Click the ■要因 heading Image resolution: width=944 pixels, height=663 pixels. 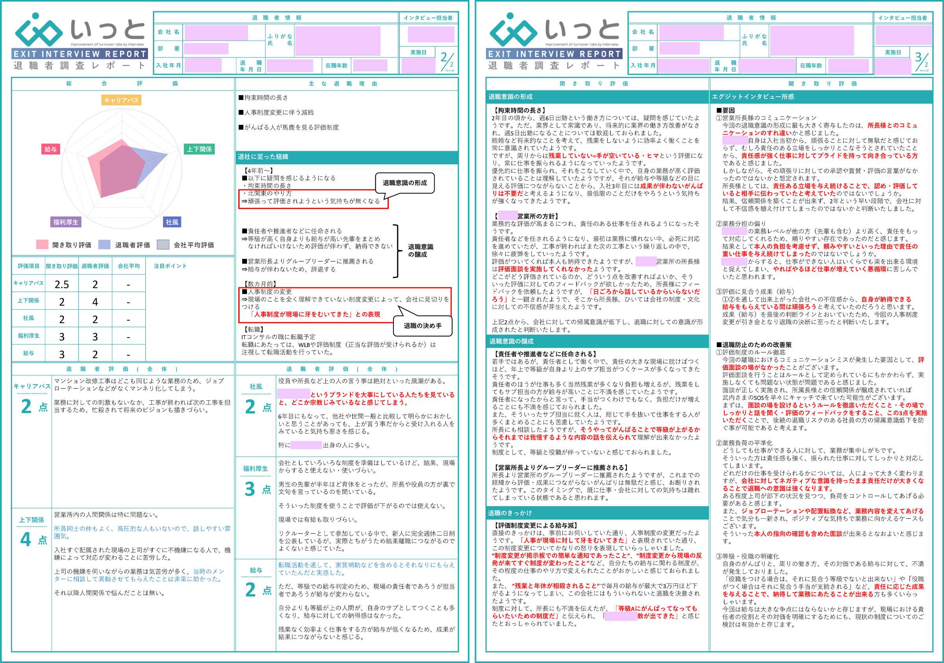tap(726, 111)
